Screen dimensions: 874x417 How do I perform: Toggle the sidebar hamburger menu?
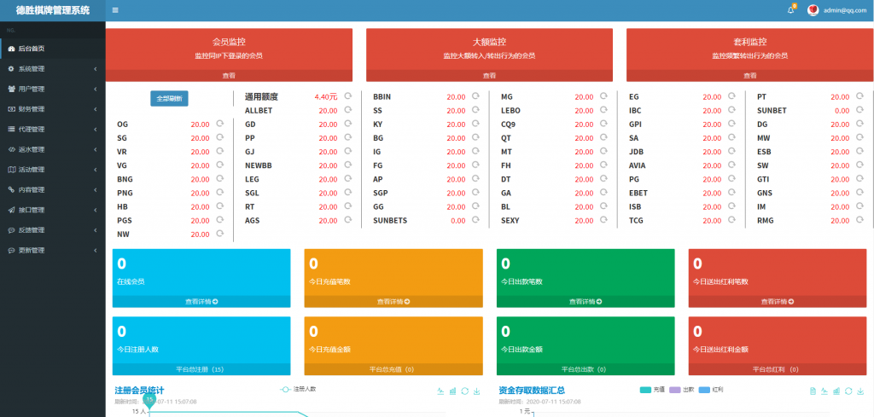click(x=115, y=10)
